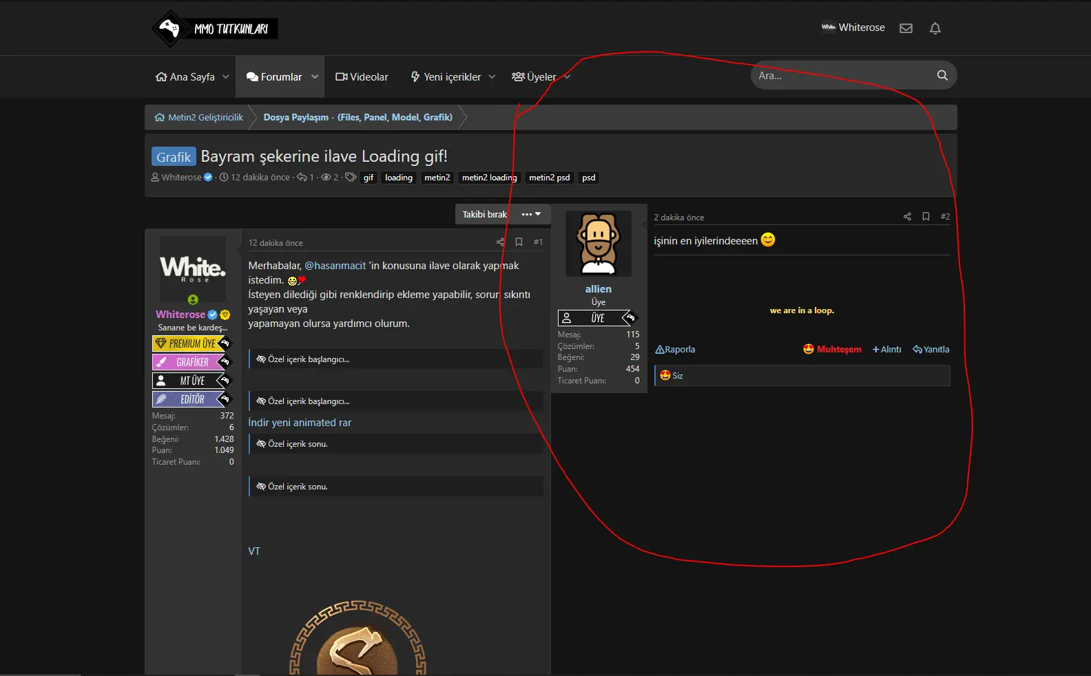Click the 2 dakika önce timestamp
The image size is (1091, 676).
click(679, 218)
